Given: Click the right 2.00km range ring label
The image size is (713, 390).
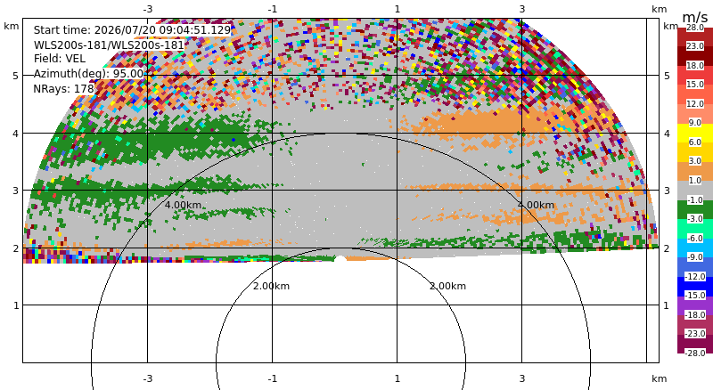Looking at the screenshot, I should click(448, 286).
